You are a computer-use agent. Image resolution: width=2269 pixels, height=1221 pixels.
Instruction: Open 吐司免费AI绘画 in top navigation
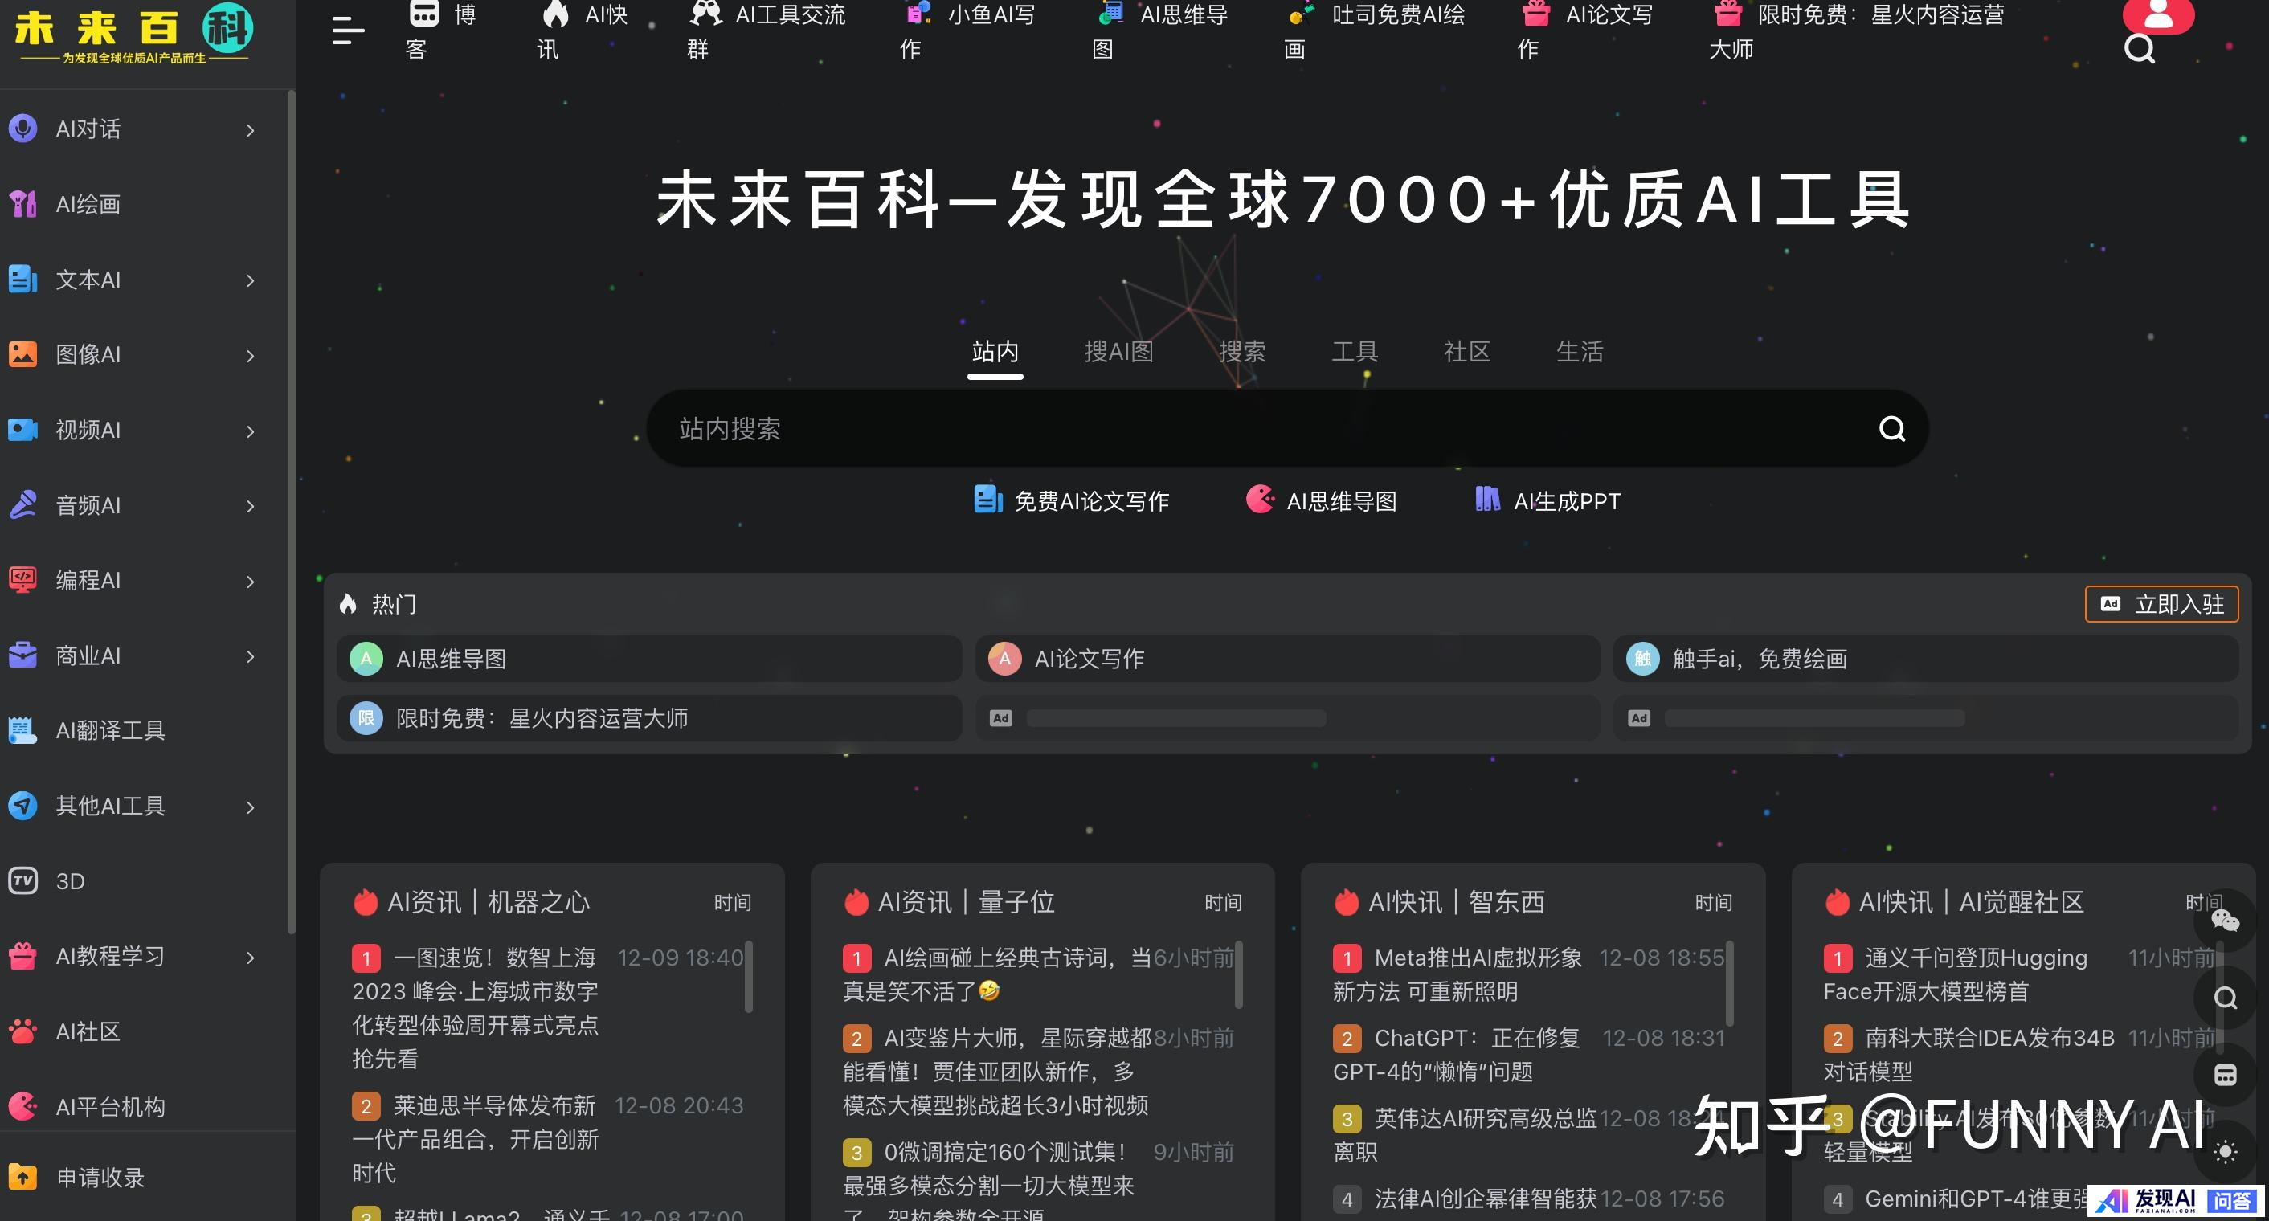click(1376, 31)
